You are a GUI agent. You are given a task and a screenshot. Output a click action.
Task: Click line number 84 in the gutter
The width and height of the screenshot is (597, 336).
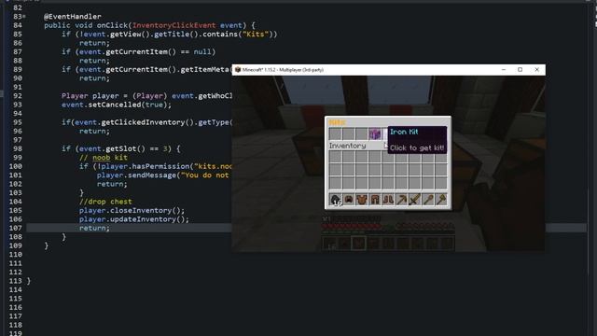(x=18, y=25)
